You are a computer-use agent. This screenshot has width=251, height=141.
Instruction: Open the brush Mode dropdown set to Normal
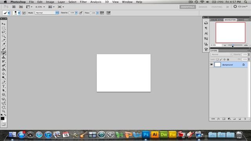47,13
